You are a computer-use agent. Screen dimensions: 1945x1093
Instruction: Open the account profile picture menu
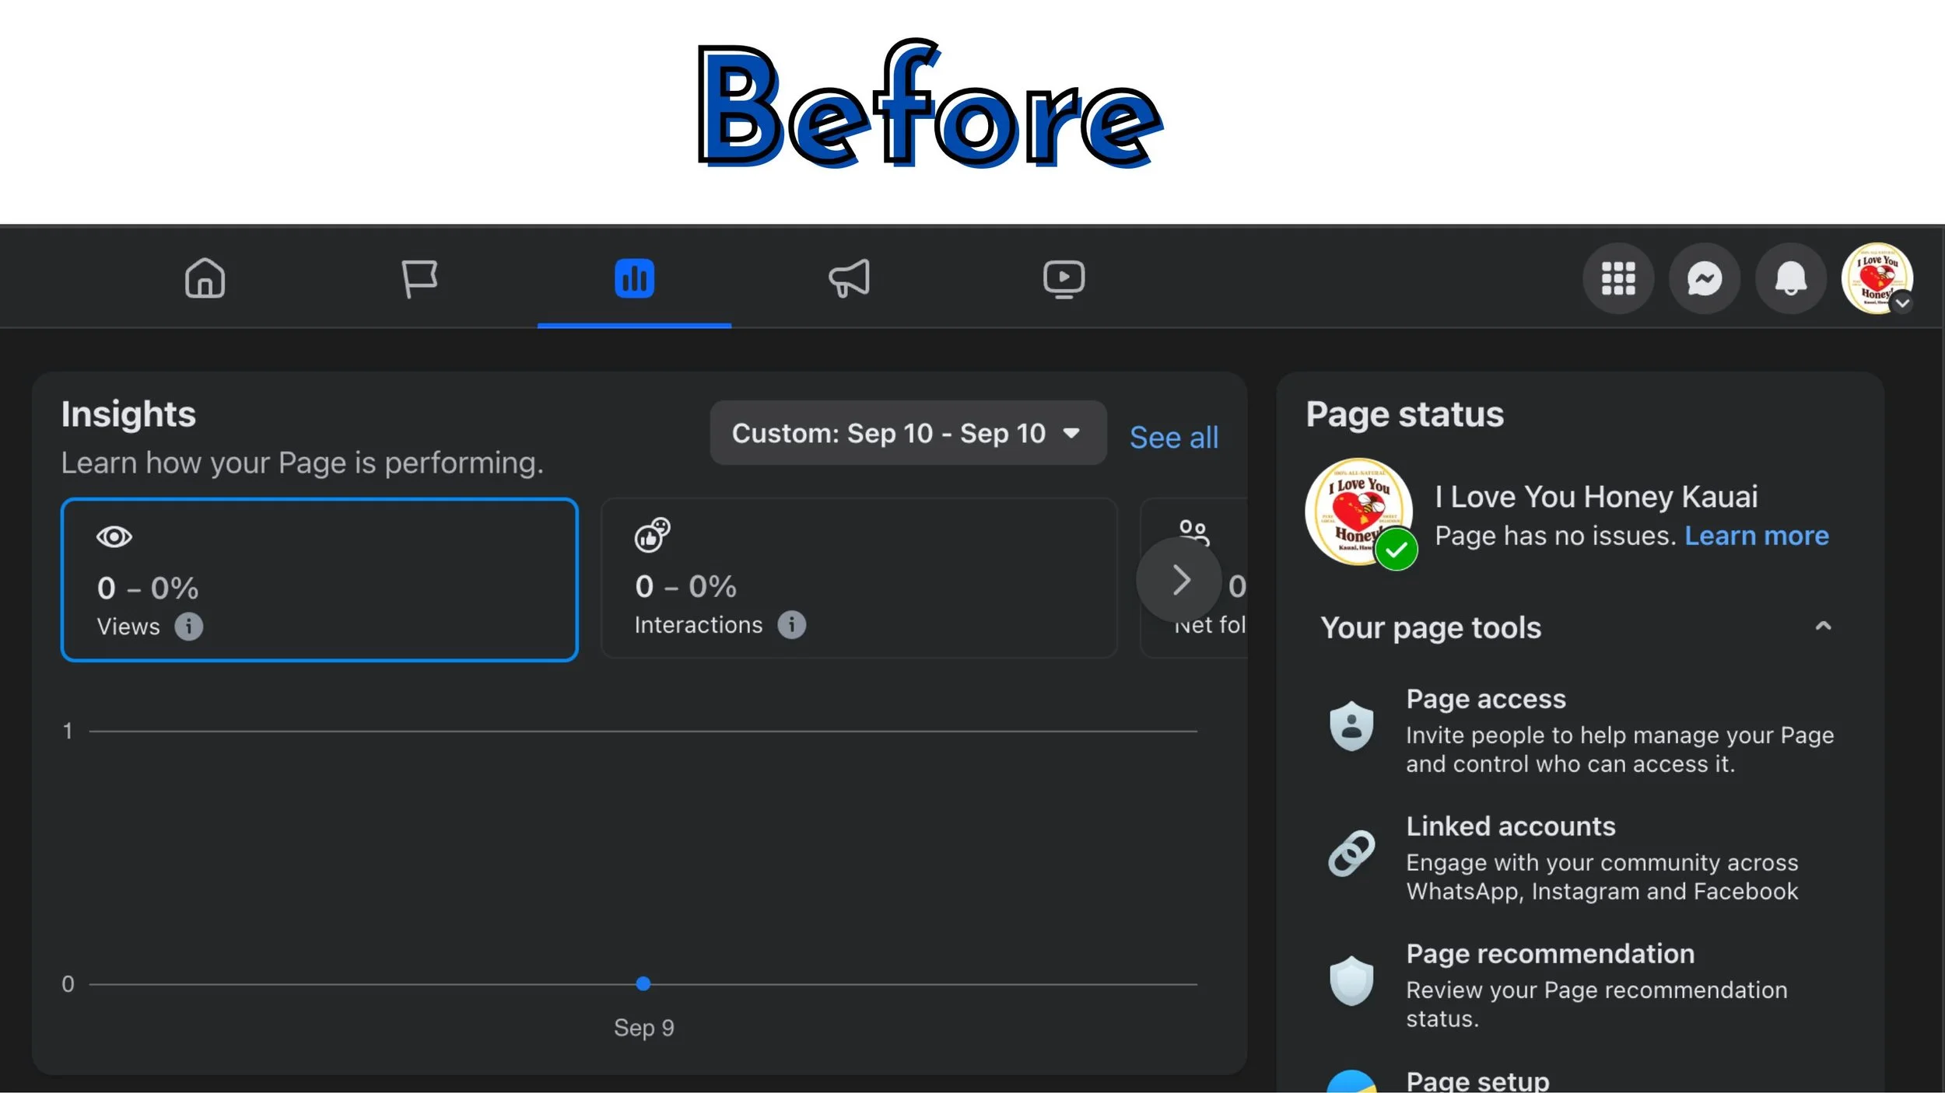tap(1877, 278)
